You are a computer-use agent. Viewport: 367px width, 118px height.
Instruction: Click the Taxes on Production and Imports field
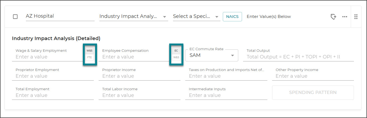(x=226, y=74)
